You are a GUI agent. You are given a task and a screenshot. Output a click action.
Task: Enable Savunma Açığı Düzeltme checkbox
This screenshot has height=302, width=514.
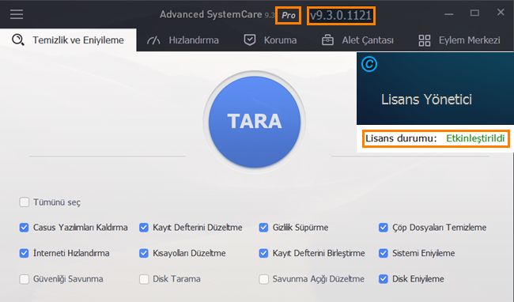263,279
